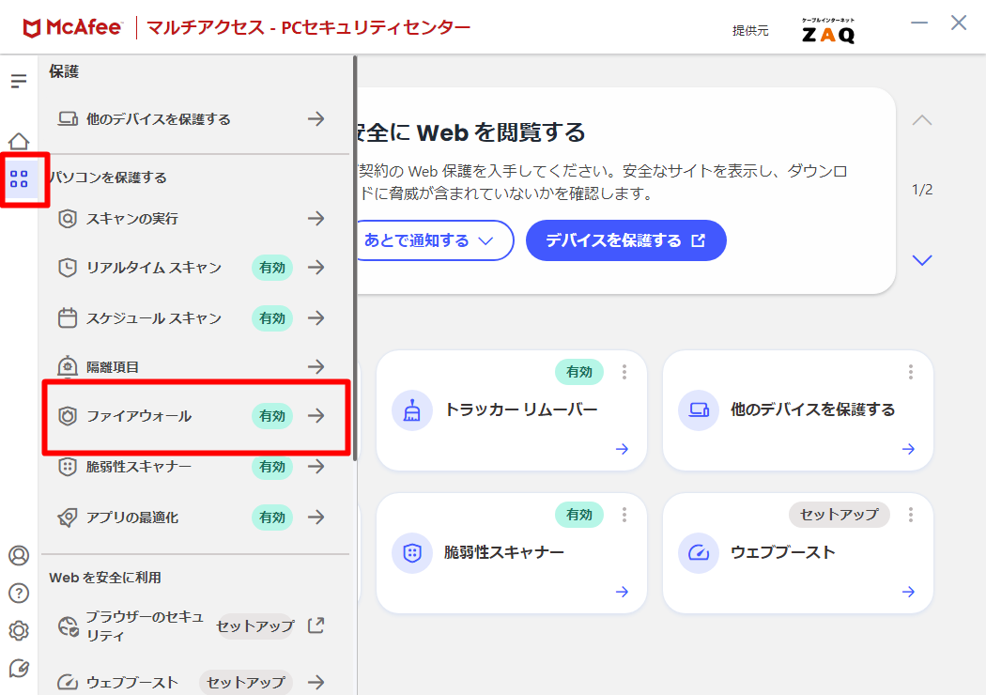Go to the Home sidebar icon
This screenshot has width=986, height=695.
[x=19, y=142]
